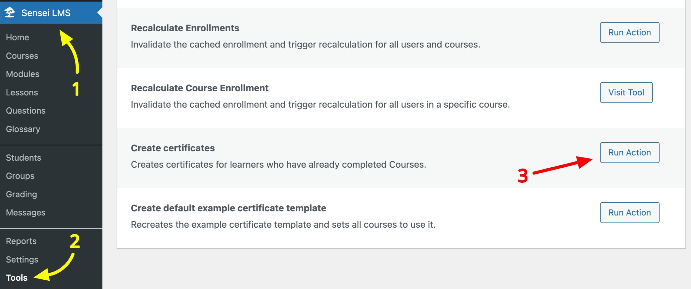Run the Create certificates action
The width and height of the screenshot is (691, 289).
(629, 153)
